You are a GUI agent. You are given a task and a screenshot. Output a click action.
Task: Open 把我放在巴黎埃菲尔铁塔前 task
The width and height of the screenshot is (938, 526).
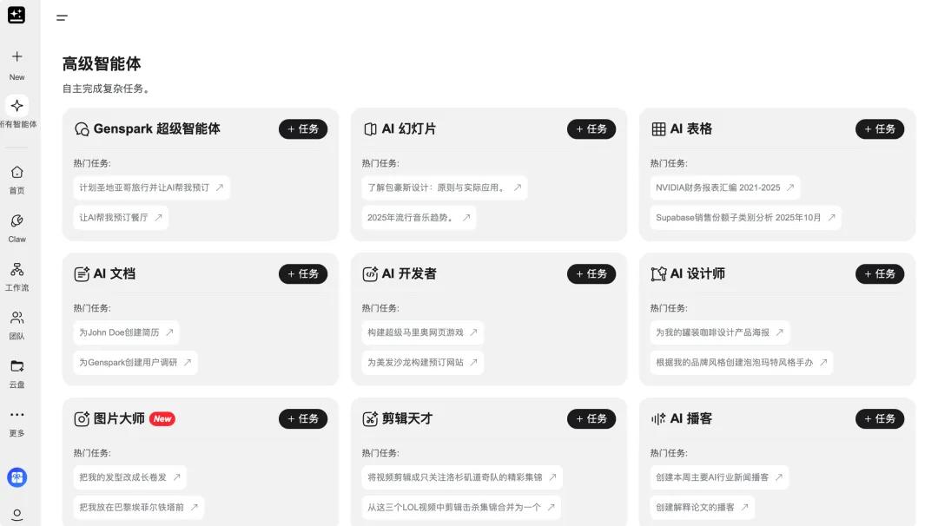coord(139,507)
